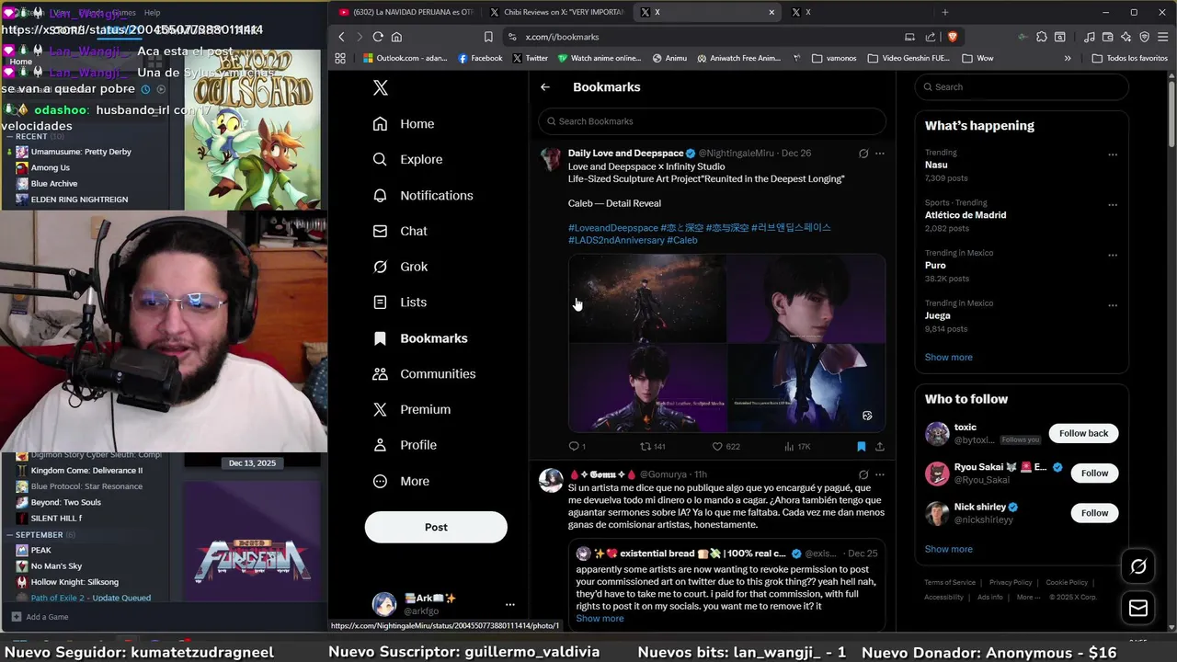Open the more options for the Juega trend
This screenshot has height=662, width=1177.
coord(1113,305)
